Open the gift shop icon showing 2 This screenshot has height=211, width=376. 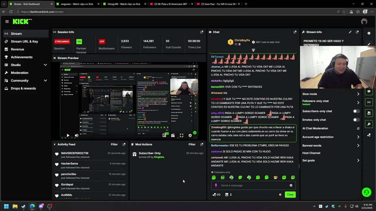[x=229, y=195]
